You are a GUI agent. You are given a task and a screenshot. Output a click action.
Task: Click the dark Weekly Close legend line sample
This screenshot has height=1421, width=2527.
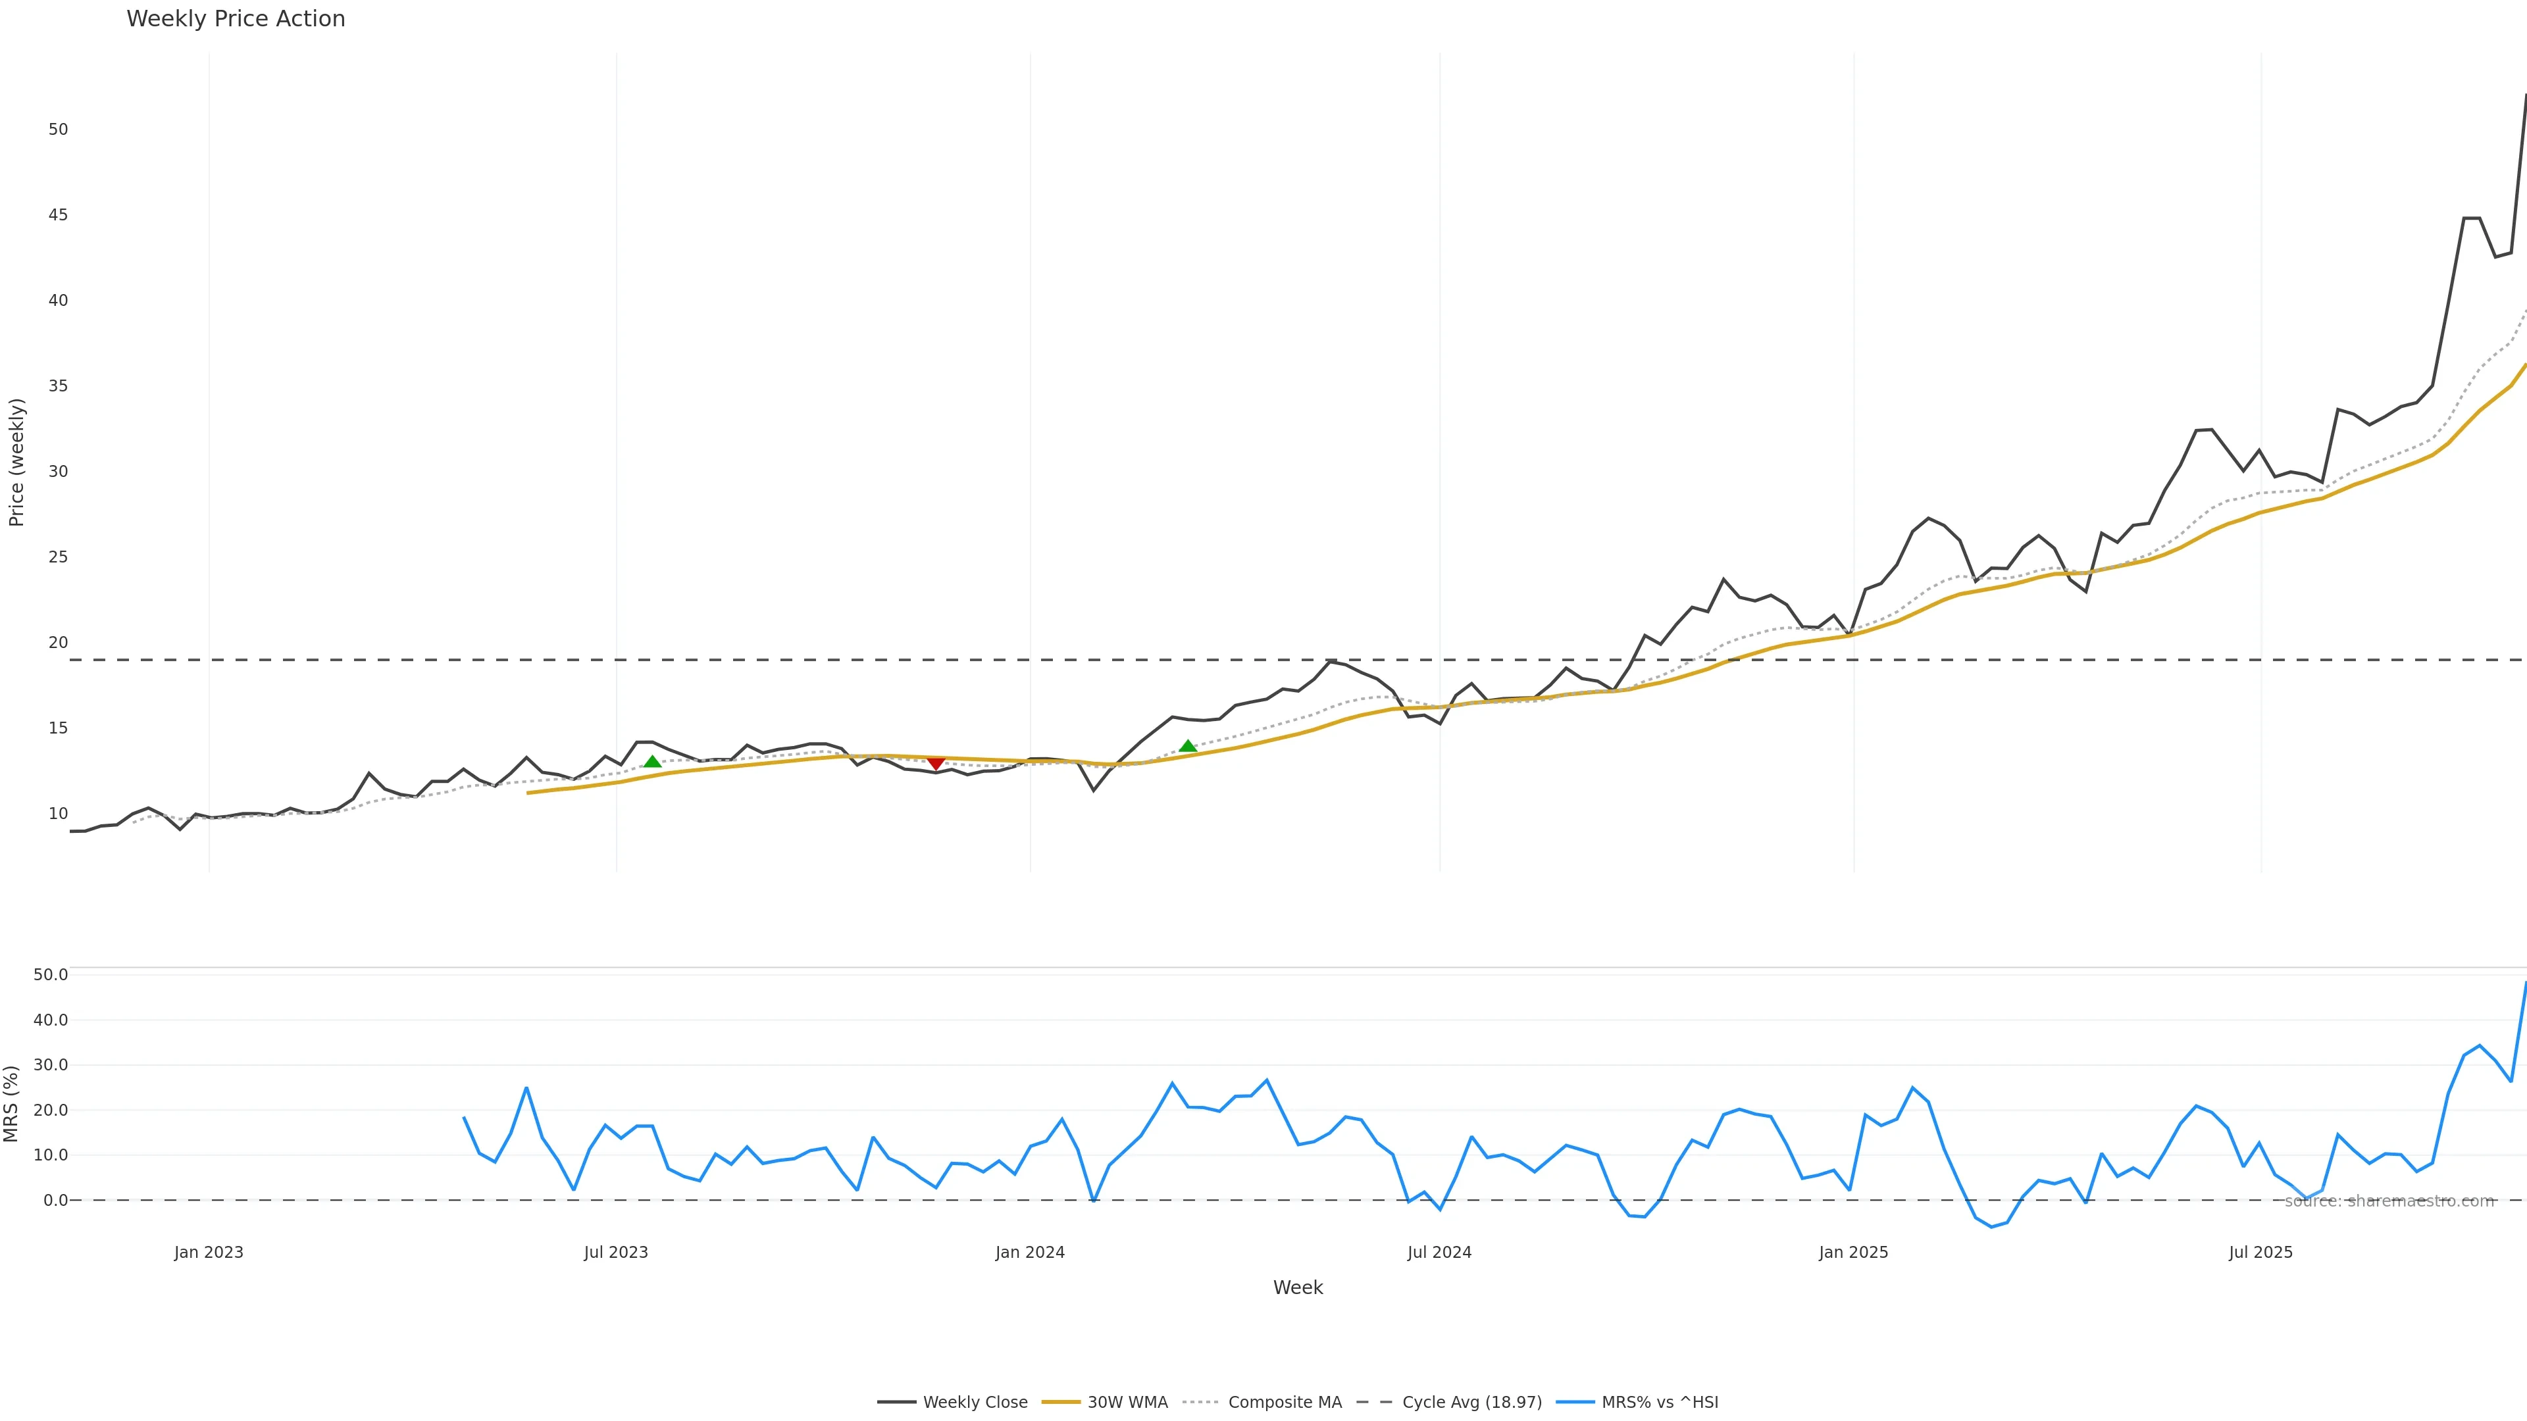tap(896, 1403)
